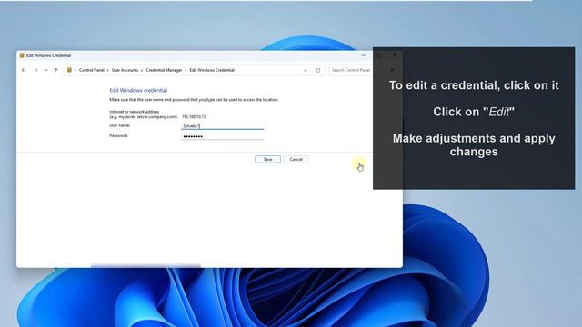582x327 pixels.
Task: Refresh the Control Panel page
Action: [318, 70]
